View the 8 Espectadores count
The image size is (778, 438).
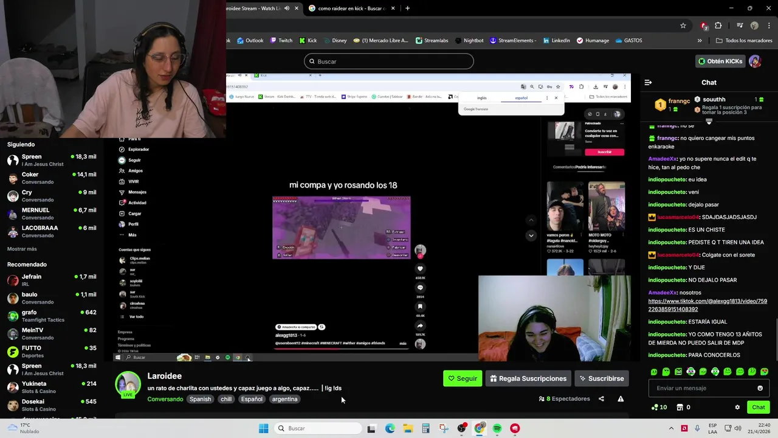point(564,399)
